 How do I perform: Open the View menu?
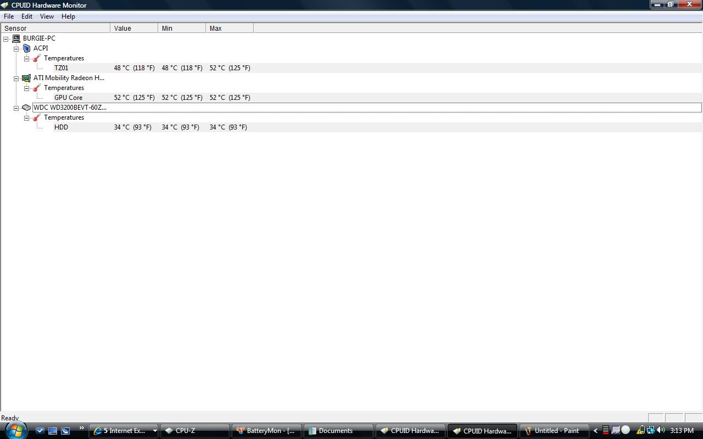tap(47, 16)
